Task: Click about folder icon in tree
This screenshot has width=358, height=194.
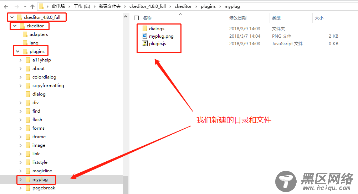Action: pos(28,69)
